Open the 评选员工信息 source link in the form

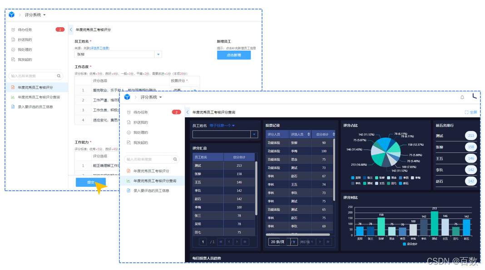[x=99, y=48]
